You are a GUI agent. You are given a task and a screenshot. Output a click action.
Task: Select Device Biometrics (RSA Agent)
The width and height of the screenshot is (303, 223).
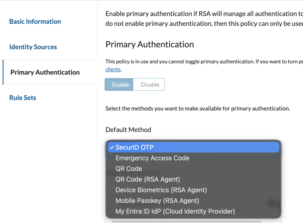193,190
